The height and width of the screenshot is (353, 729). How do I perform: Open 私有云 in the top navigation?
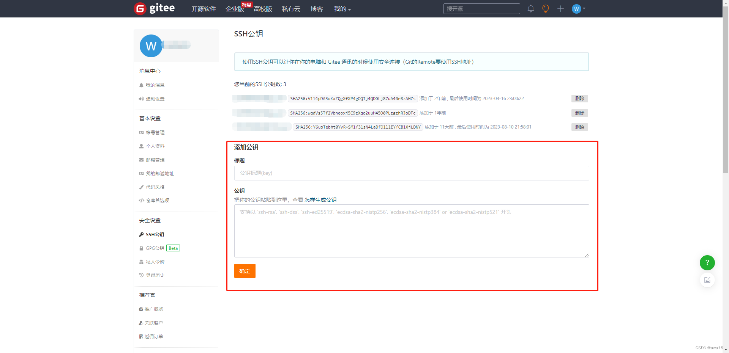[291, 9]
